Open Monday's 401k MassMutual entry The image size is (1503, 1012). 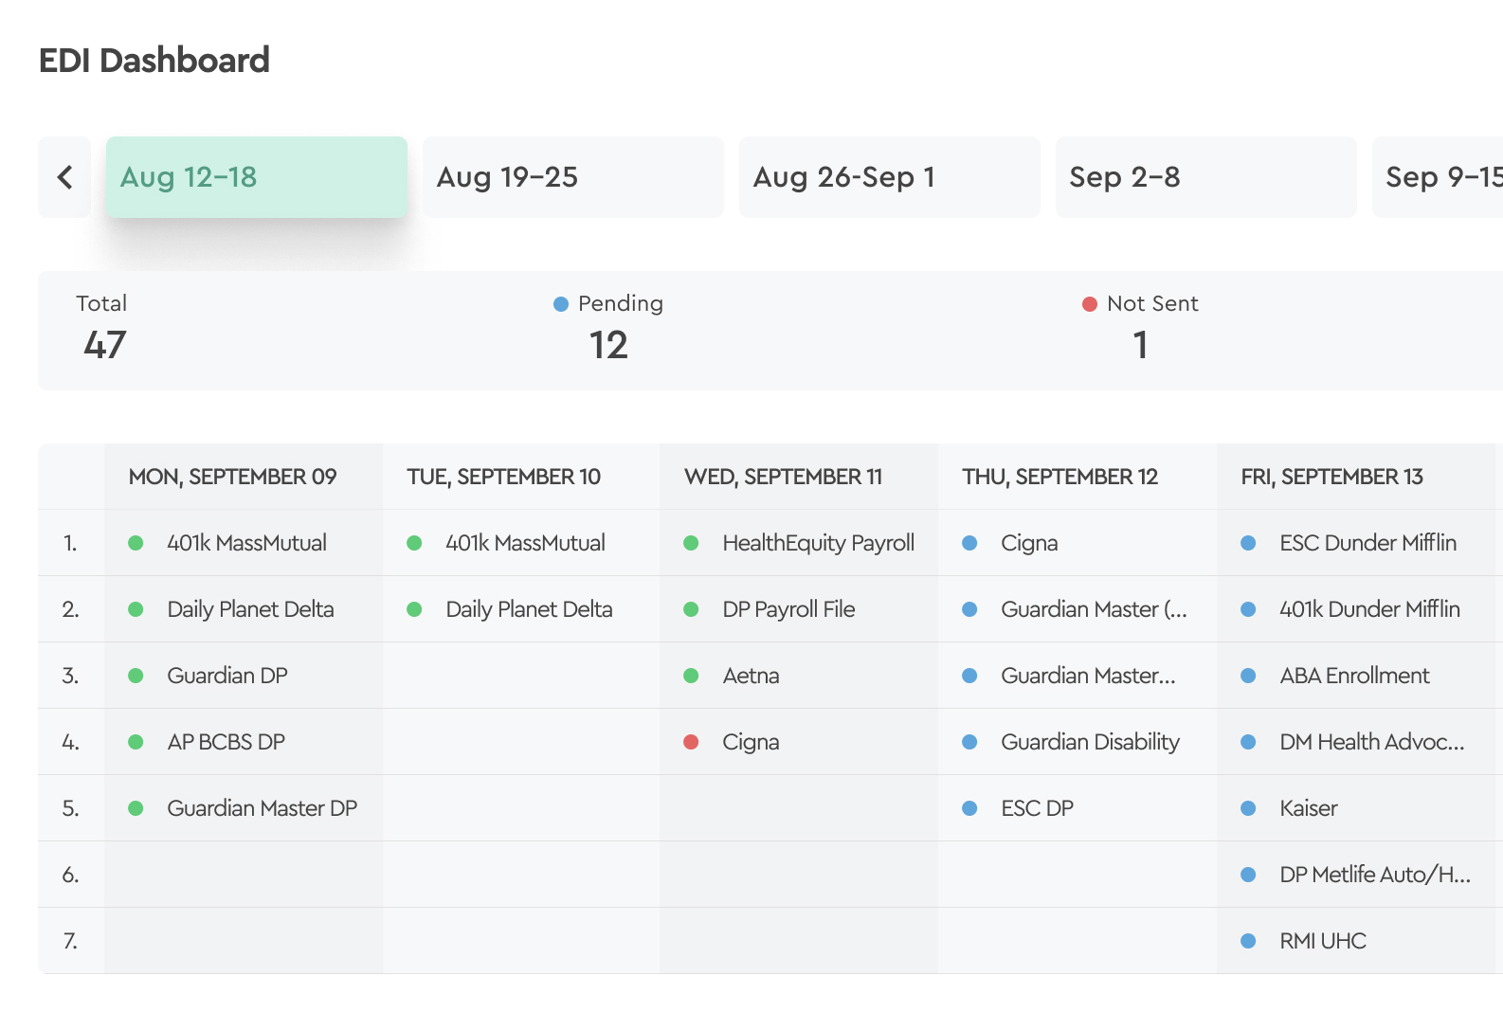[247, 543]
